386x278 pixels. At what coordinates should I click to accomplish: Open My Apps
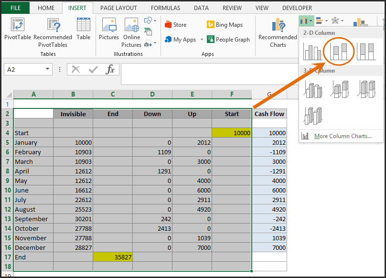click(181, 39)
